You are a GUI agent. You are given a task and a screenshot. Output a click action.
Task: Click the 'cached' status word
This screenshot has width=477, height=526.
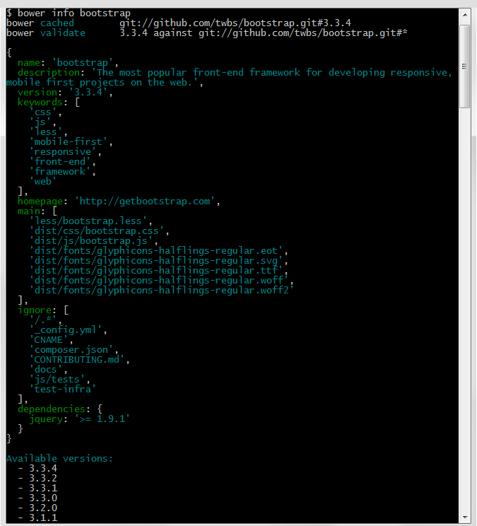click(x=57, y=23)
